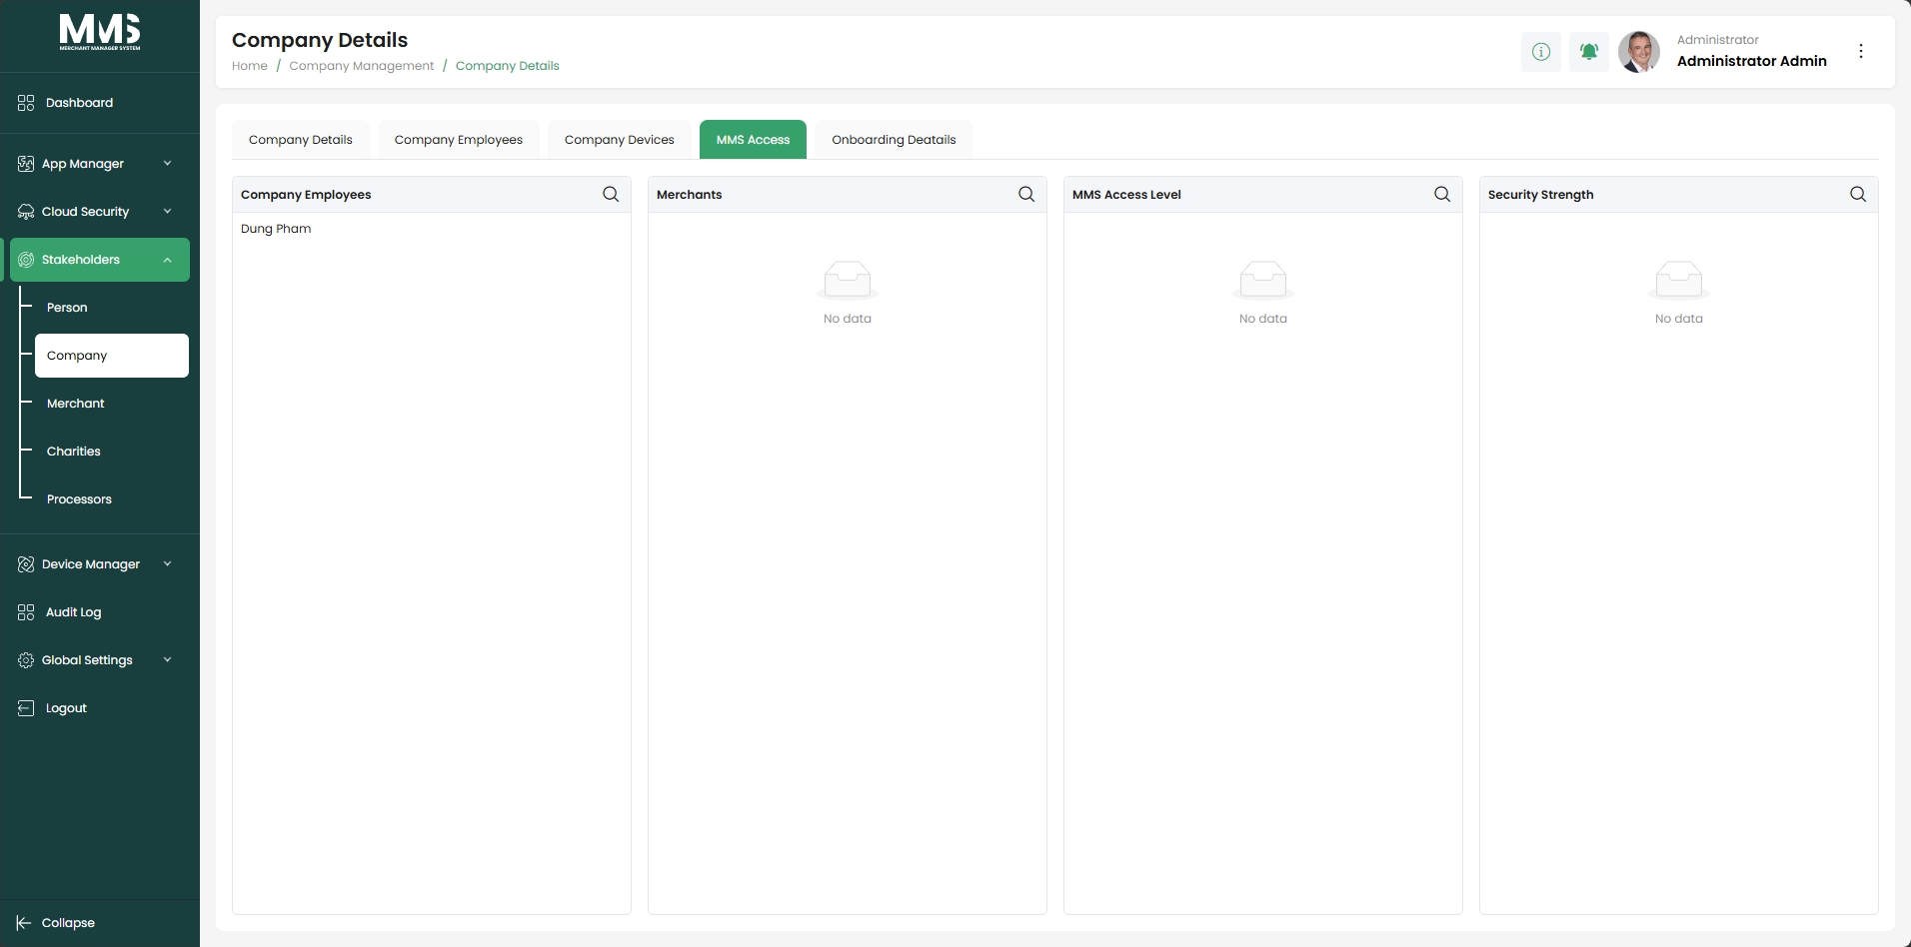Open the info icon in header
Screen dimensions: 1911x947
(x=1541, y=52)
